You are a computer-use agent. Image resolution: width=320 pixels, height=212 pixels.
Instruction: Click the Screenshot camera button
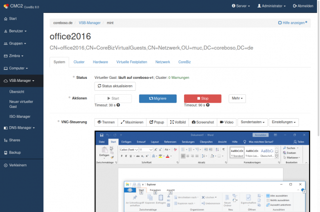point(203,122)
